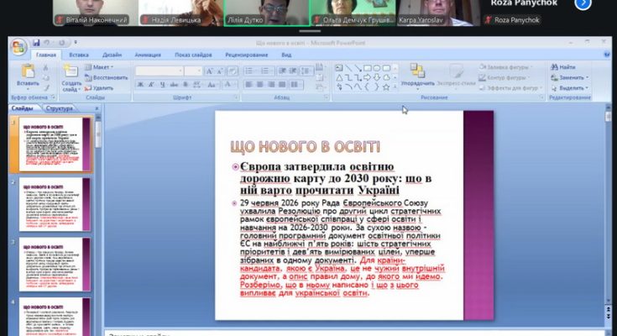Choose the down arrow shape in the gallery
The width and height of the screenshot is (617, 336).
pyautogui.click(x=377, y=77)
